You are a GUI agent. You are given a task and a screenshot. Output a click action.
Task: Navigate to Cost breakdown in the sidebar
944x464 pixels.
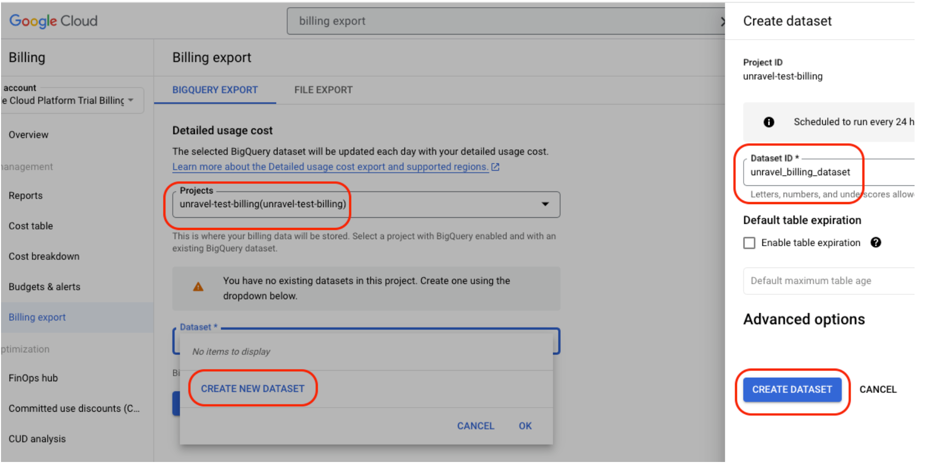(44, 256)
